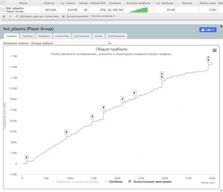Click the $ win marker near game 10k
The width and height of the screenshot is (223, 192).
26,157
